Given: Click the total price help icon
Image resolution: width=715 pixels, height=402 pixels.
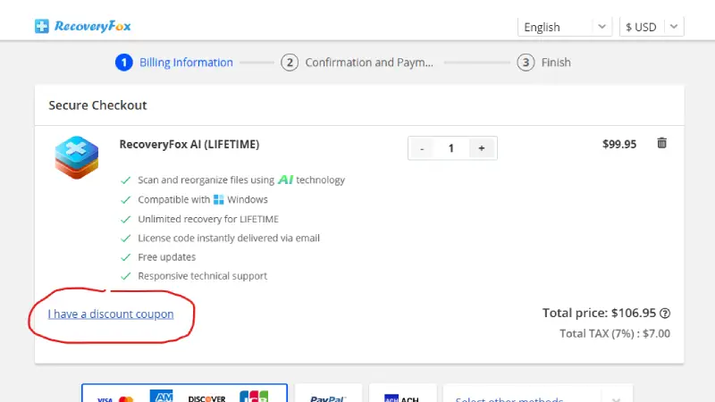Looking at the screenshot, I should pos(665,314).
